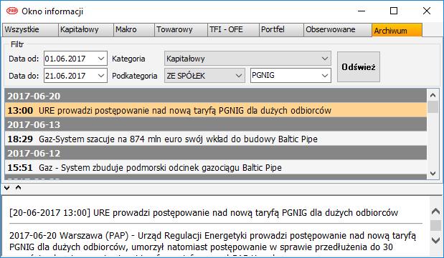Click the article pane scrollbar thumb
Screen dimensions: 444x258
[435, 225]
